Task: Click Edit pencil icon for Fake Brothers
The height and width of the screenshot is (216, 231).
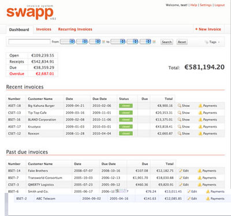Action: (x=181, y=170)
